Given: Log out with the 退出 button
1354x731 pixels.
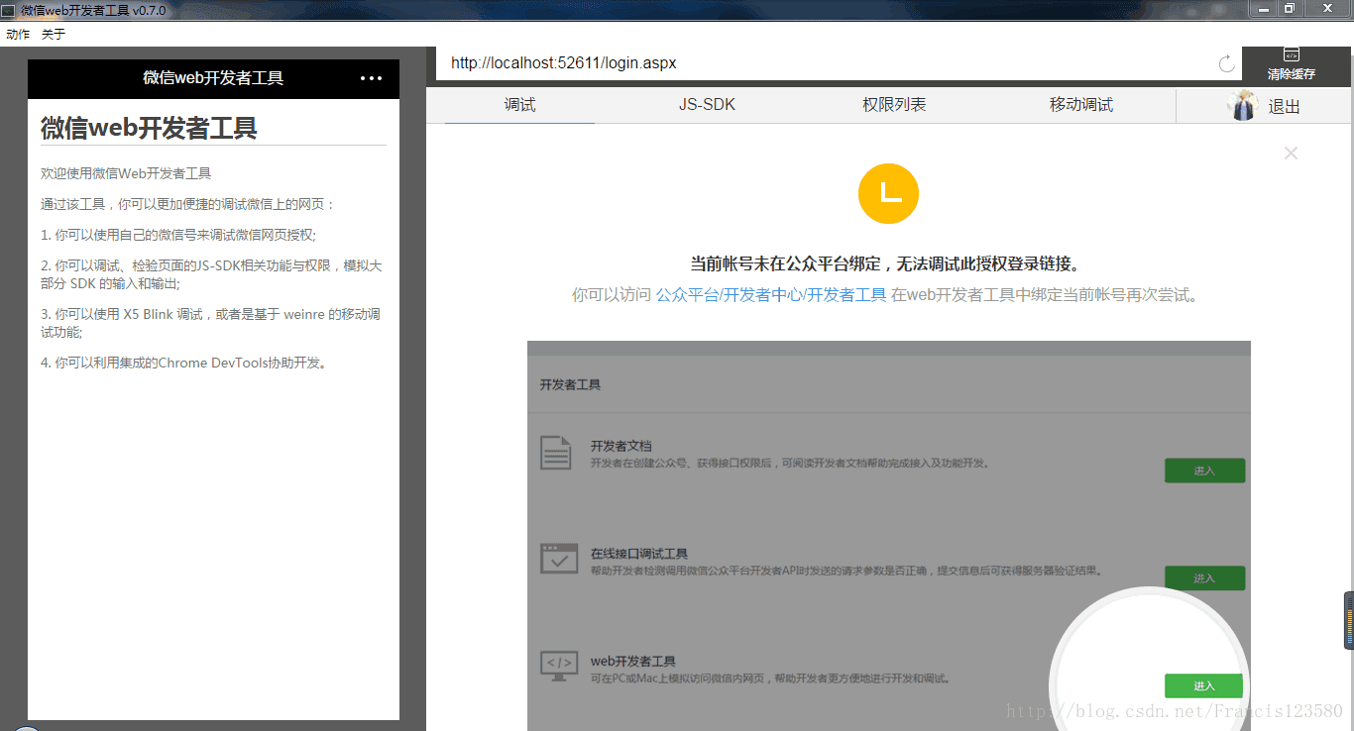Looking at the screenshot, I should click(1285, 107).
